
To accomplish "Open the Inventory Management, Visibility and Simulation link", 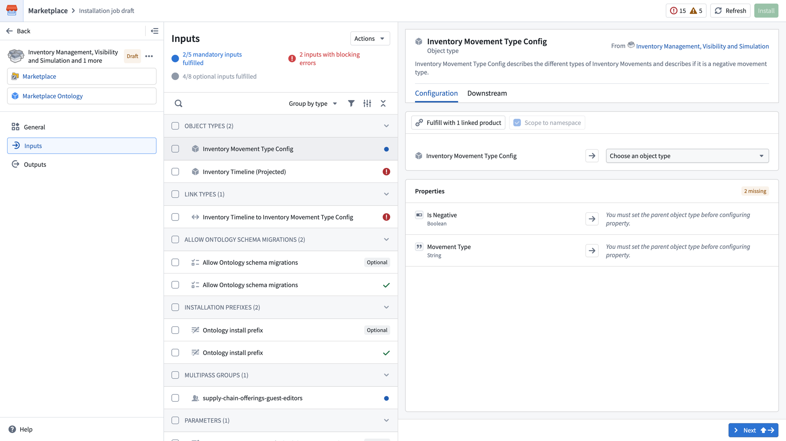I will point(702,46).
